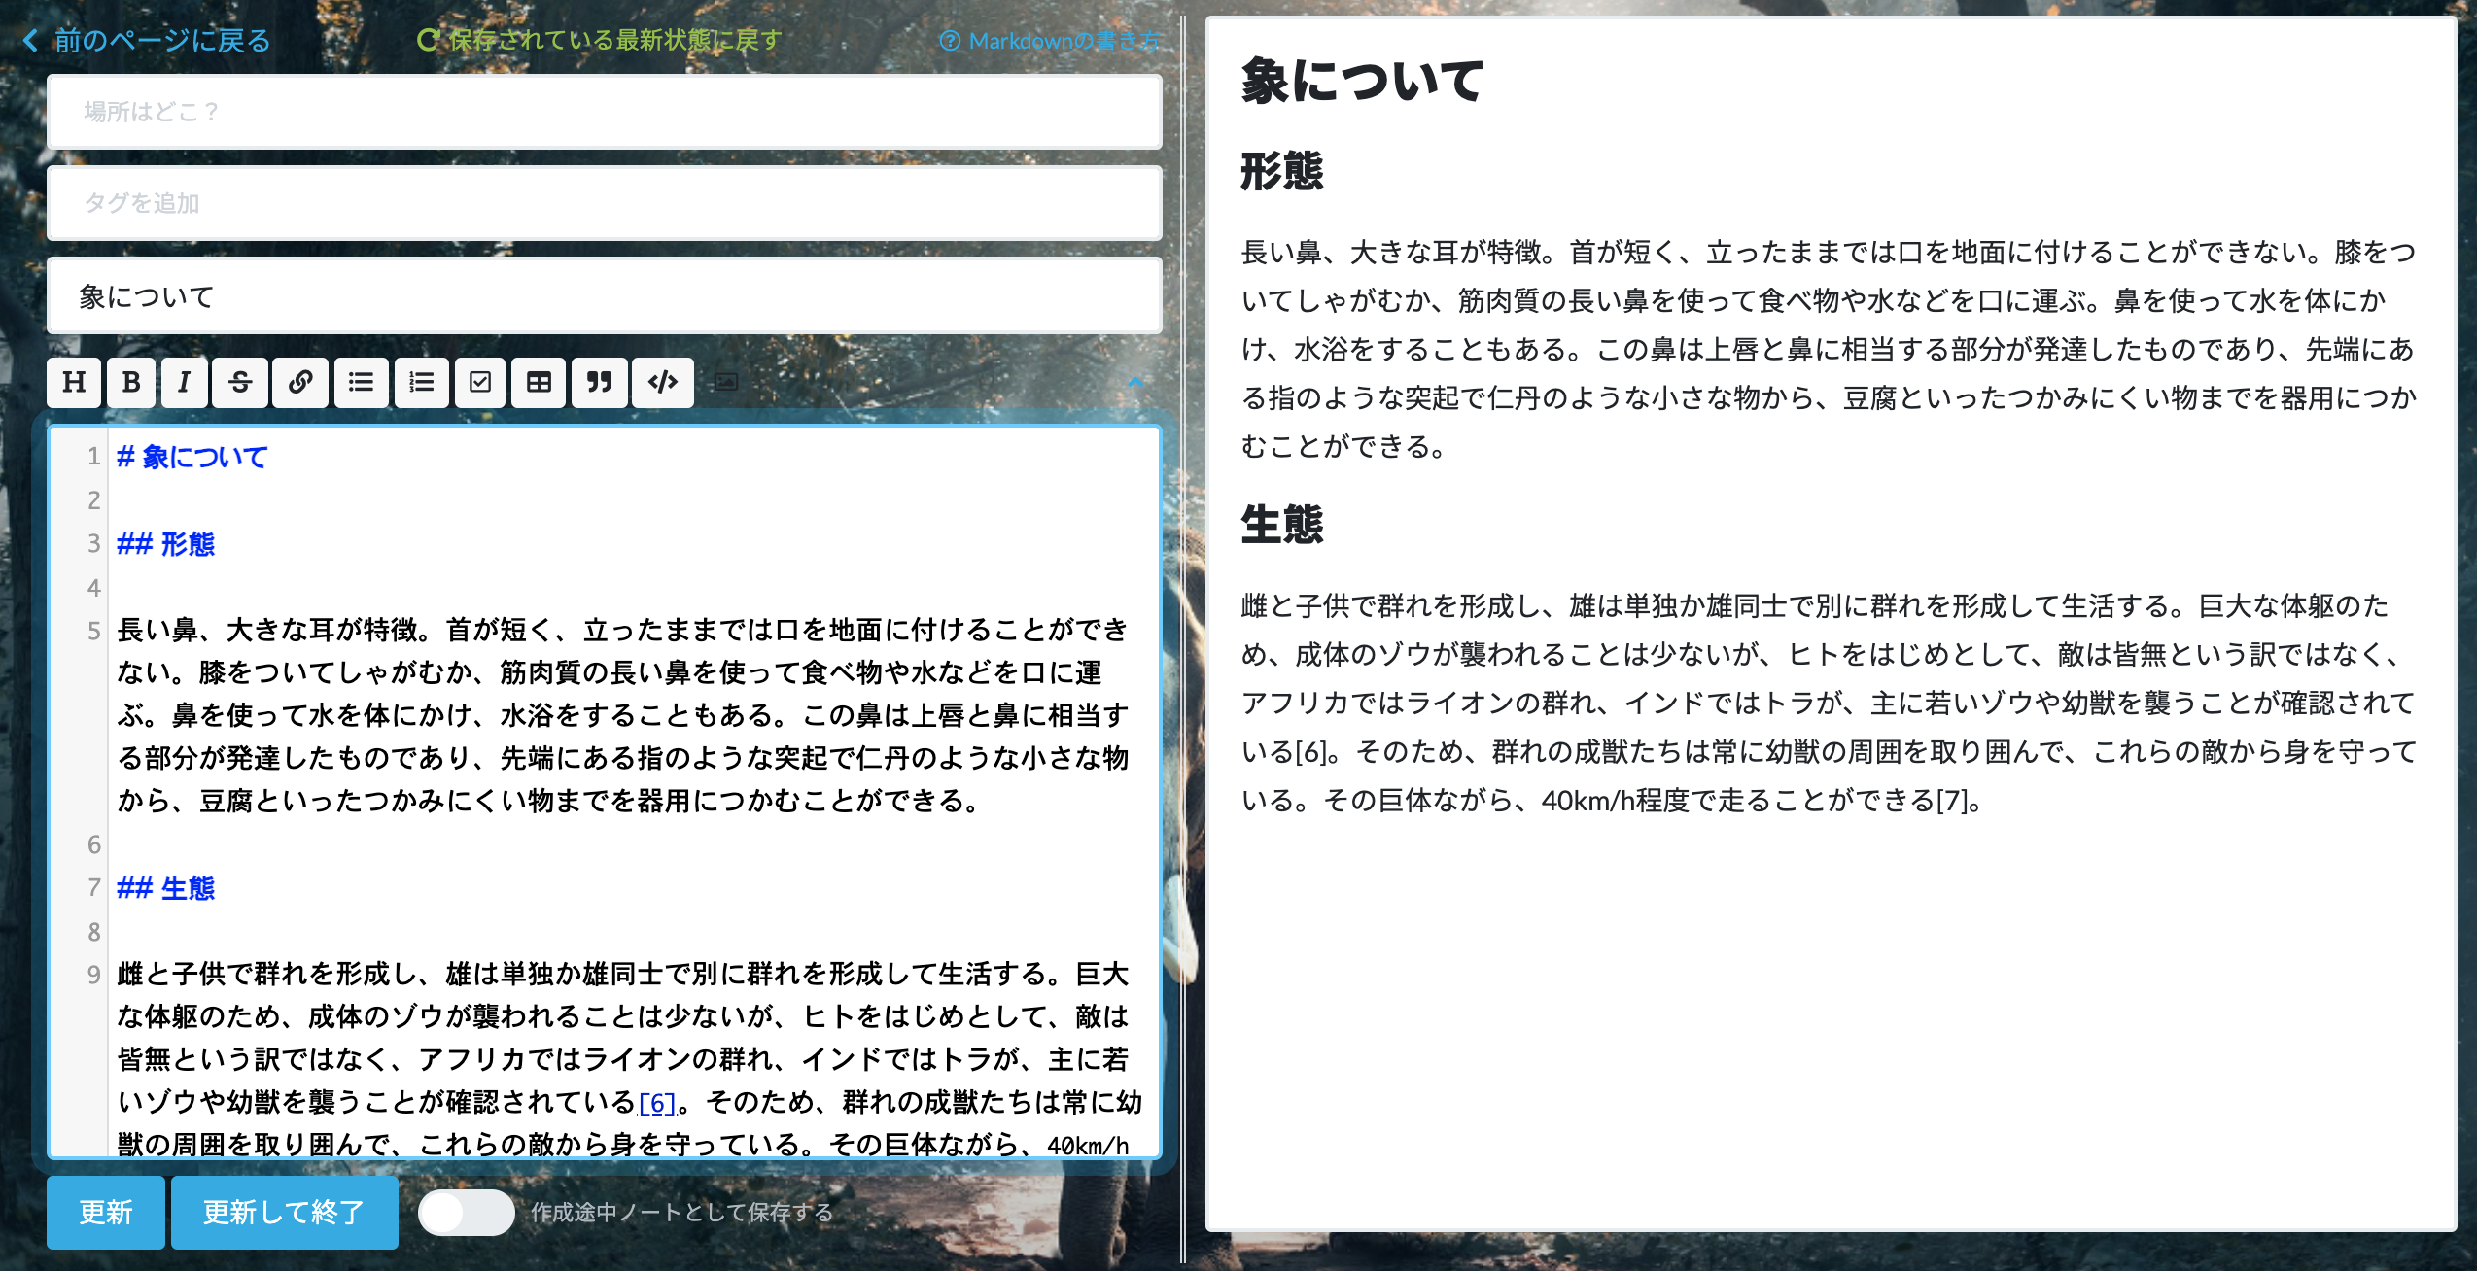Viewport: 2477px width, 1271px height.
Task: Insert a block quote
Action: point(600,382)
